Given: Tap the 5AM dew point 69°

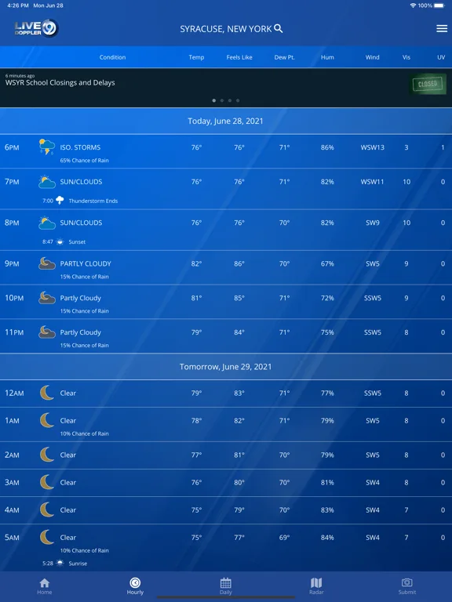Looking at the screenshot, I should (x=284, y=538).
